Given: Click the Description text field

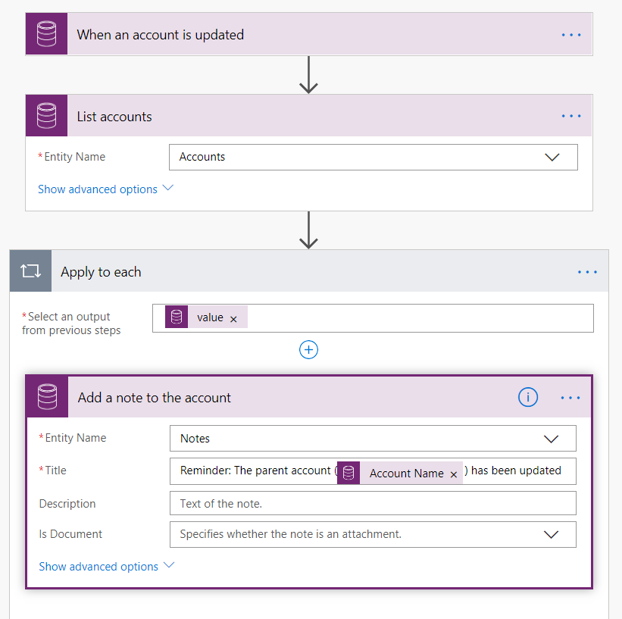Looking at the screenshot, I should (x=373, y=503).
